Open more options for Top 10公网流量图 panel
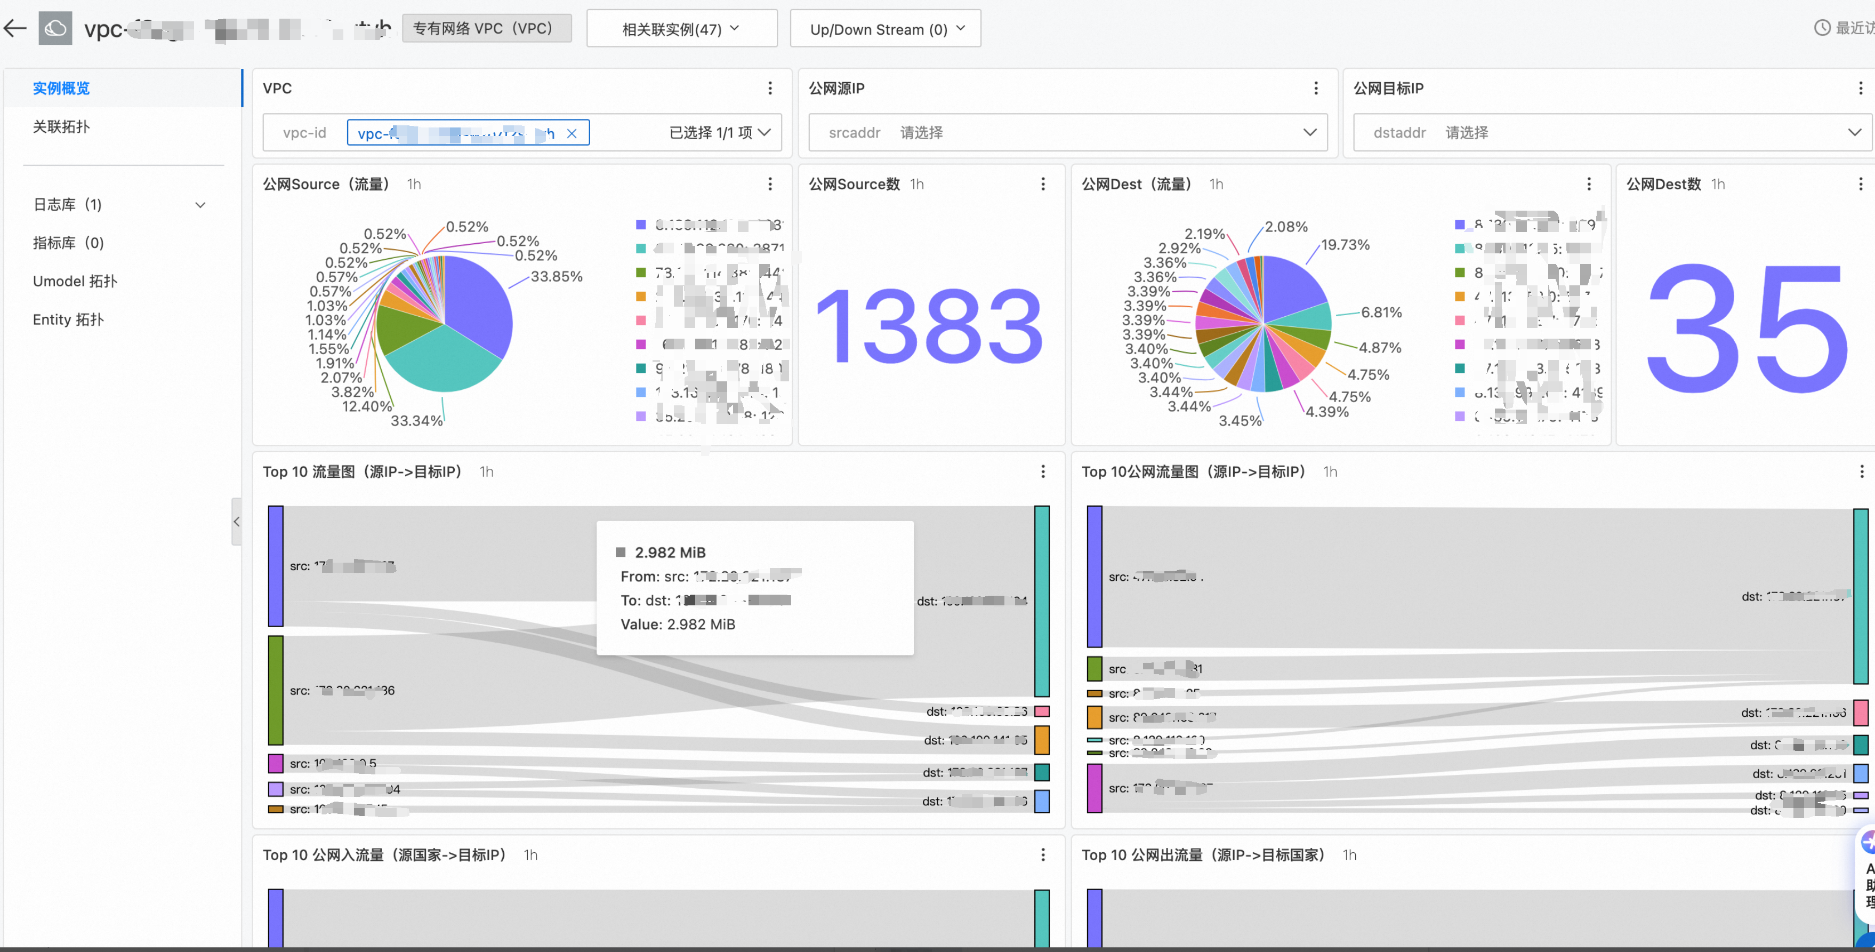Image resolution: width=1875 pixels, height=952 pixels. tap(1862, 472)
